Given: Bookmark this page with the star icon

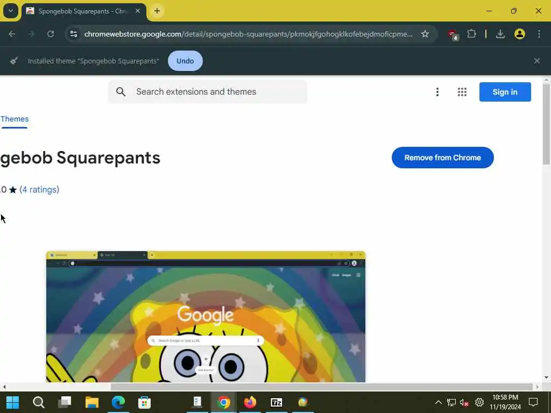Looking at the screenshot, I should coord(425,34).
